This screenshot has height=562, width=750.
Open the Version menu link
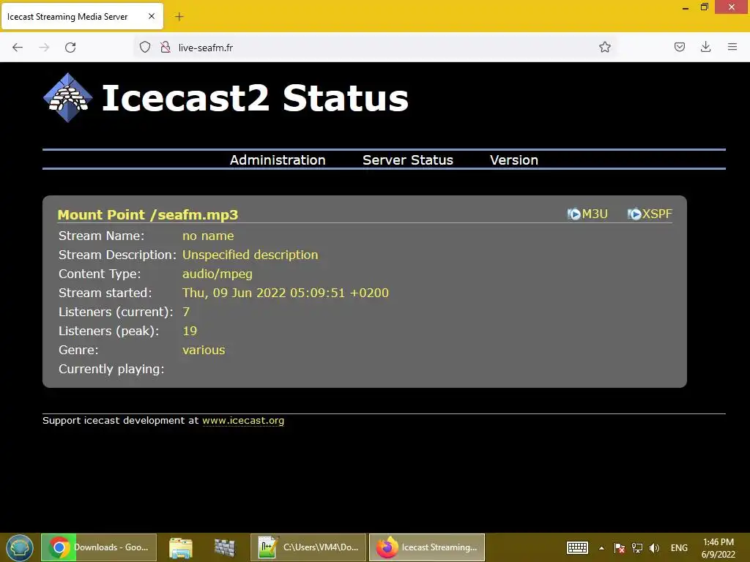513,160
